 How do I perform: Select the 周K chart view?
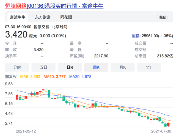point(96,67)
